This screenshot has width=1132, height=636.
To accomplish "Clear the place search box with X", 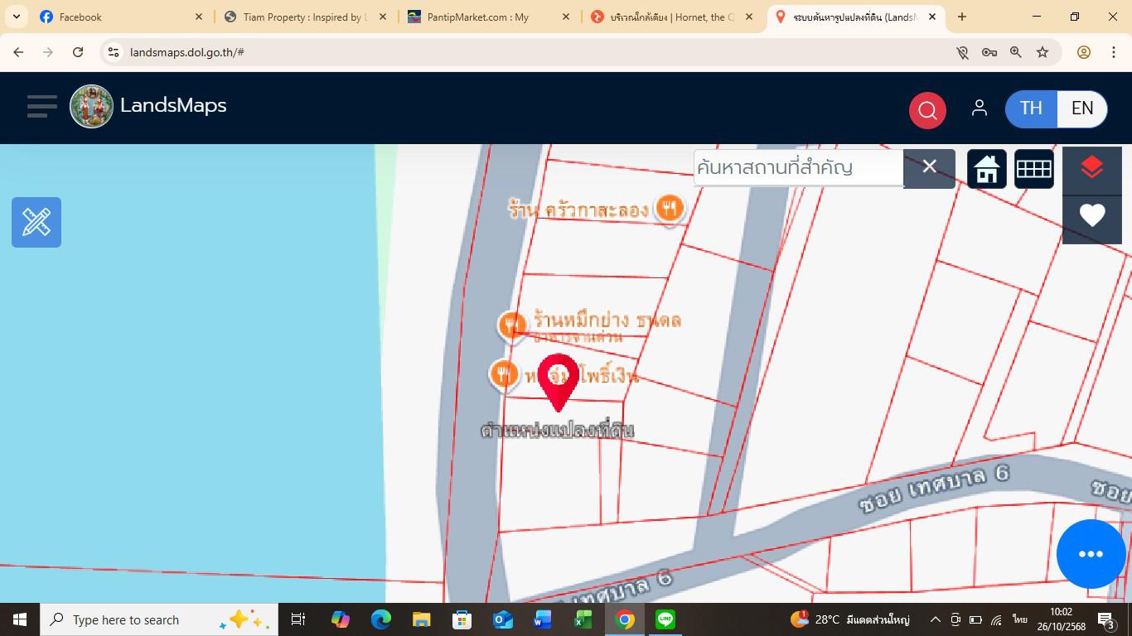I will click(929, 168).
